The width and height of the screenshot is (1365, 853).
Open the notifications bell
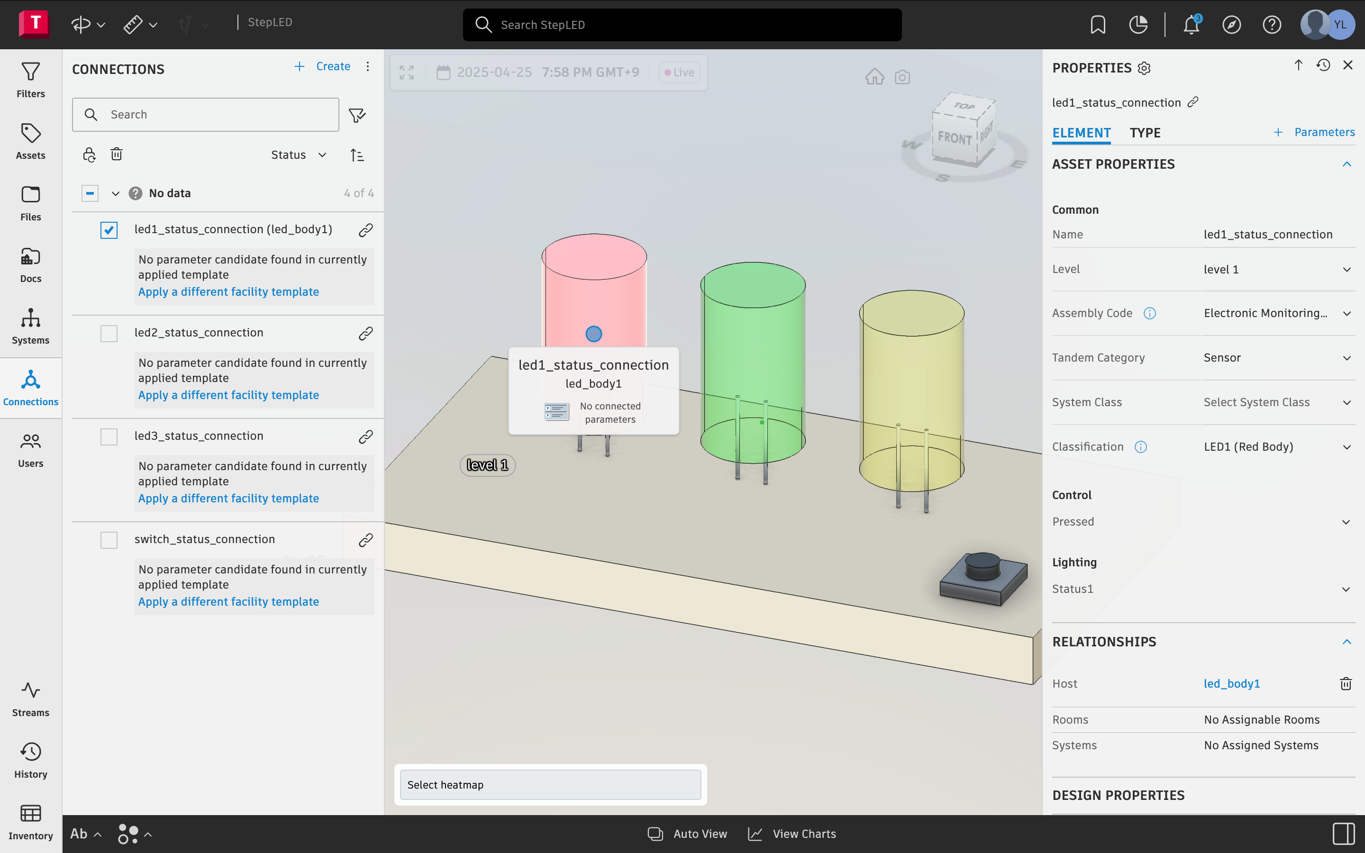(x=1191, y=25)
